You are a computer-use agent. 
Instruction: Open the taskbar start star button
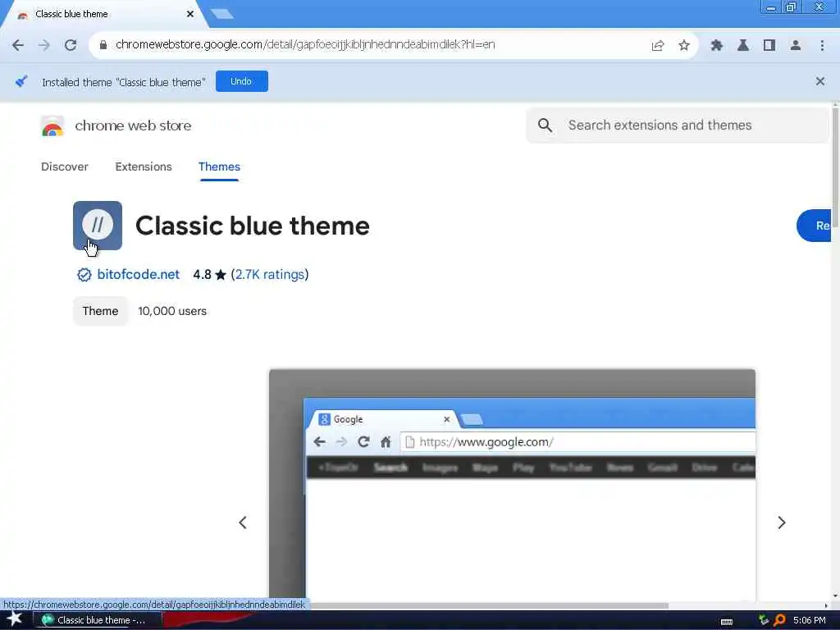(15, 619)
